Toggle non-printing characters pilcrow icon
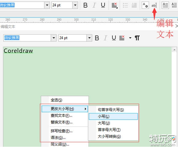178x148 pixels. tap(137, 38)
